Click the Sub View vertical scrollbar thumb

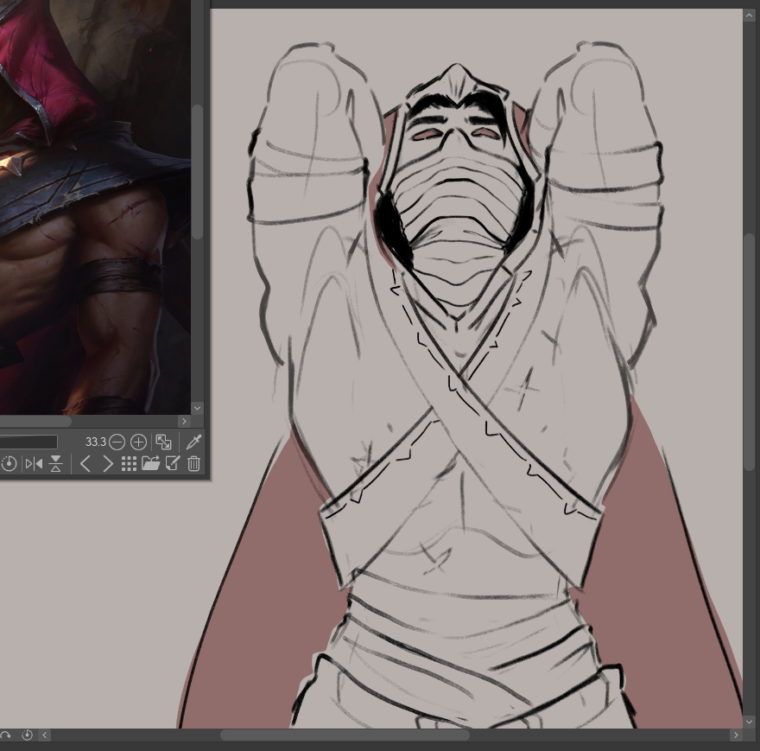point(197,172)
